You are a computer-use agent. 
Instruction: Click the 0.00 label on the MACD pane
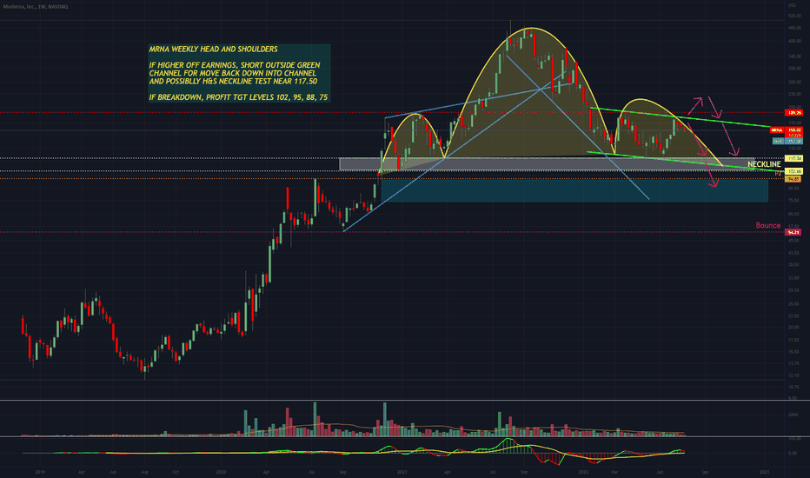(x=793, y=453)
